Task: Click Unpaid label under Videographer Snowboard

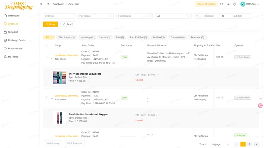Action: tap(139, 80)
